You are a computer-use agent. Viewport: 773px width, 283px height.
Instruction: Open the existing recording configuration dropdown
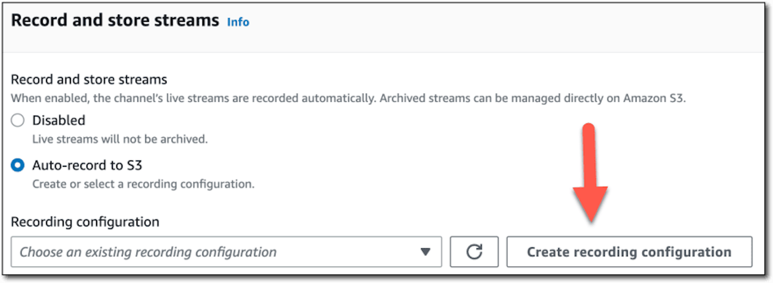pos(226,252)
